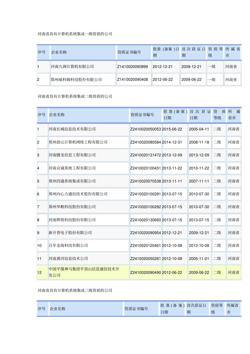Screen dimensions: 250x354
Task: Click company name 郑州向心力通信技术股份有限公司
Action: [x=78, y=194]
